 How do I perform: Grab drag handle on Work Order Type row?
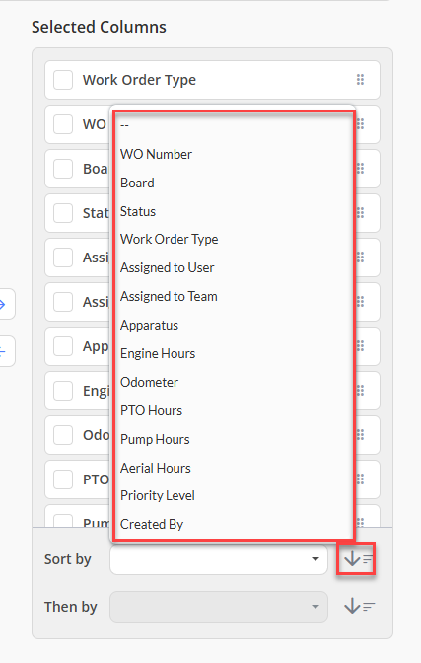(360, 80)
